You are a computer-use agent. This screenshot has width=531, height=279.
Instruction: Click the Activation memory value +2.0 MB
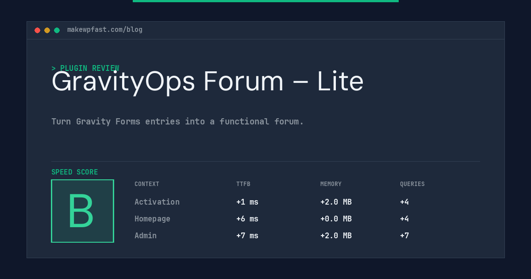[336, 202]
